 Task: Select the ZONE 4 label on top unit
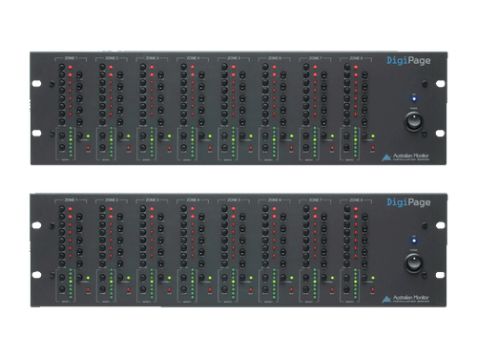193,58
